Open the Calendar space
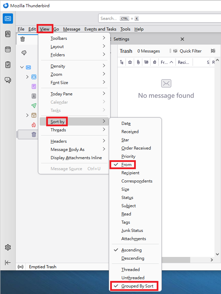This screenshot has width=221, height=294. pyautogui.click(x=8, y=49)
